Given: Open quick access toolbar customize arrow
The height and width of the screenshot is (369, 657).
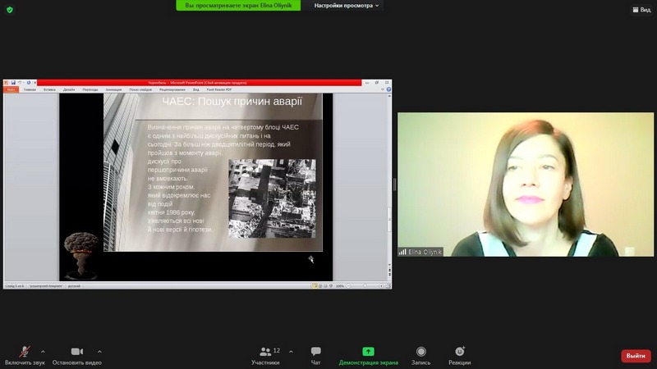Looking at the screenshot, I should (34, 83).
